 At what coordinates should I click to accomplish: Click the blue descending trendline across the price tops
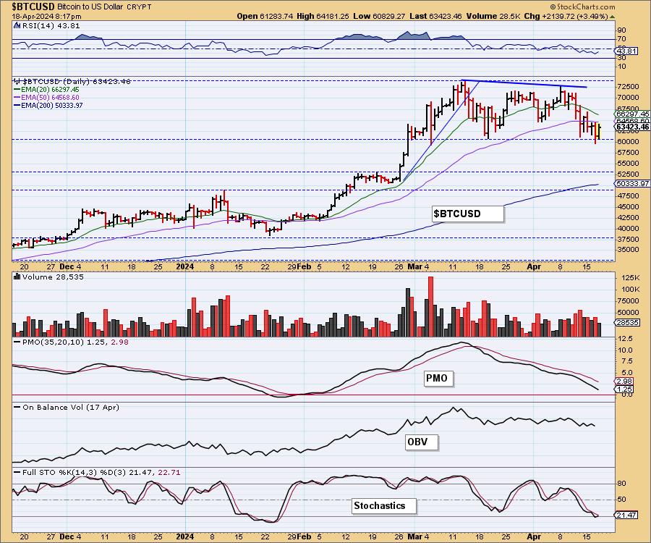coord(524,83)
